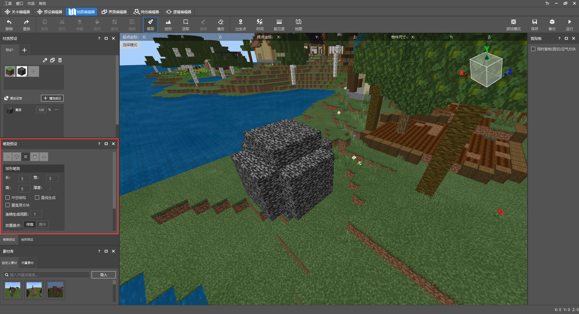Open the 自定义素材 tab
This screenshot has height=314, width=579.
click(x=9, y=263)
